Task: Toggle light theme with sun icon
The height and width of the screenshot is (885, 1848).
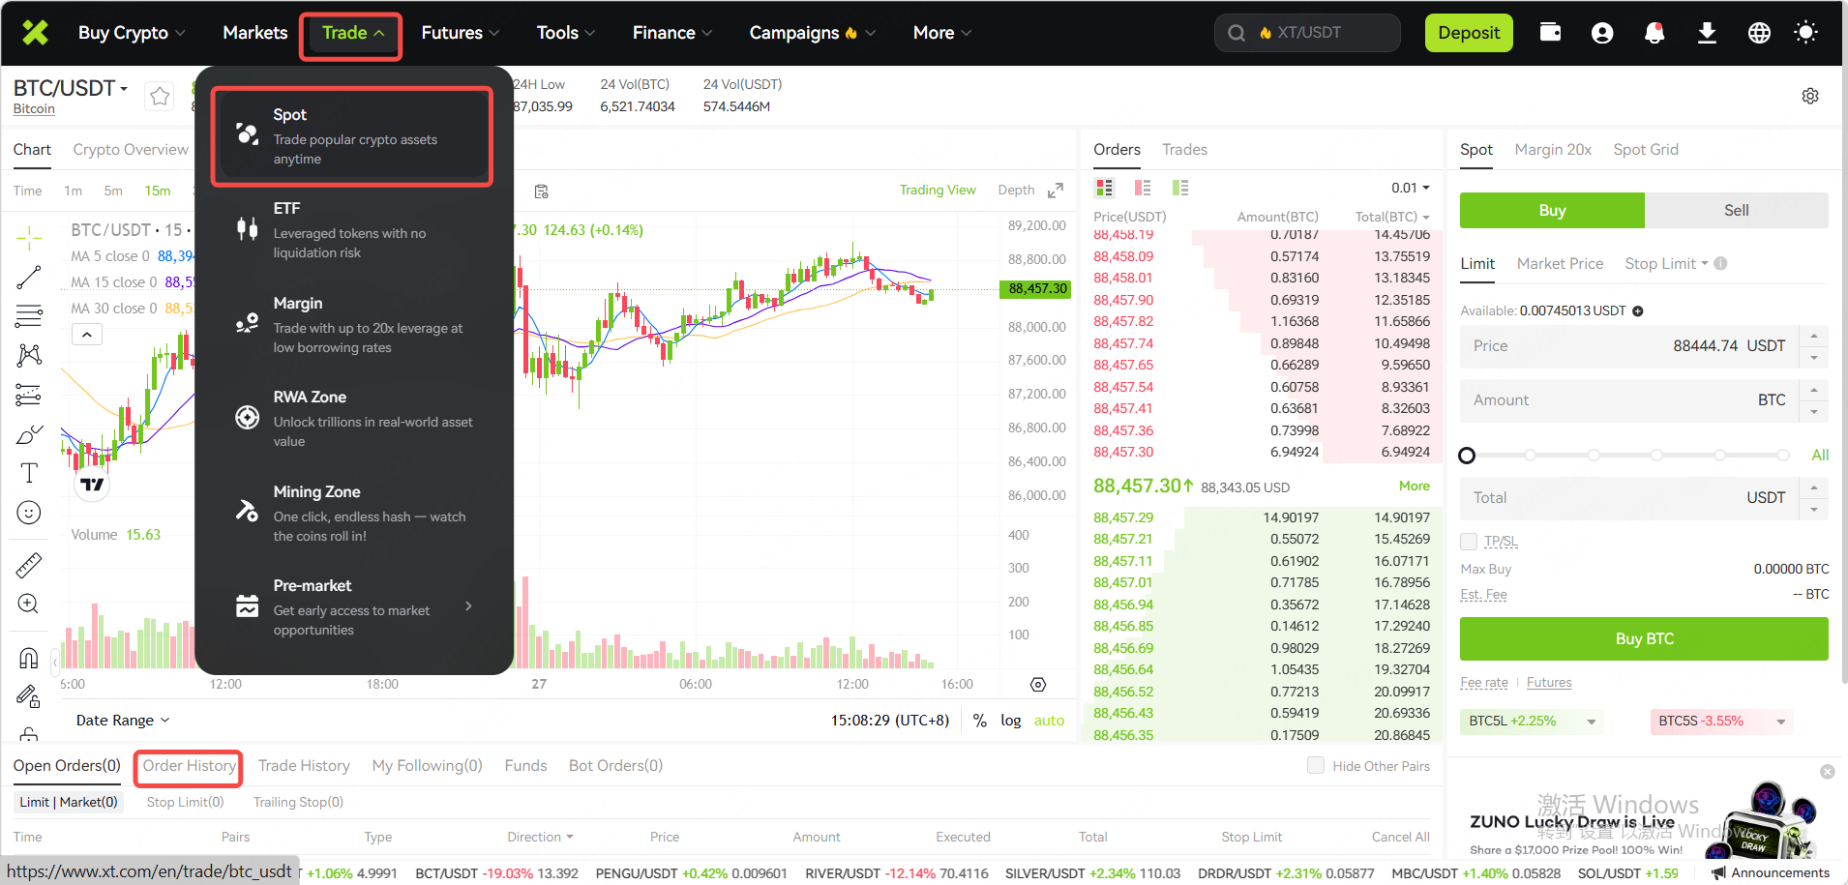Action: point(1805,33)
